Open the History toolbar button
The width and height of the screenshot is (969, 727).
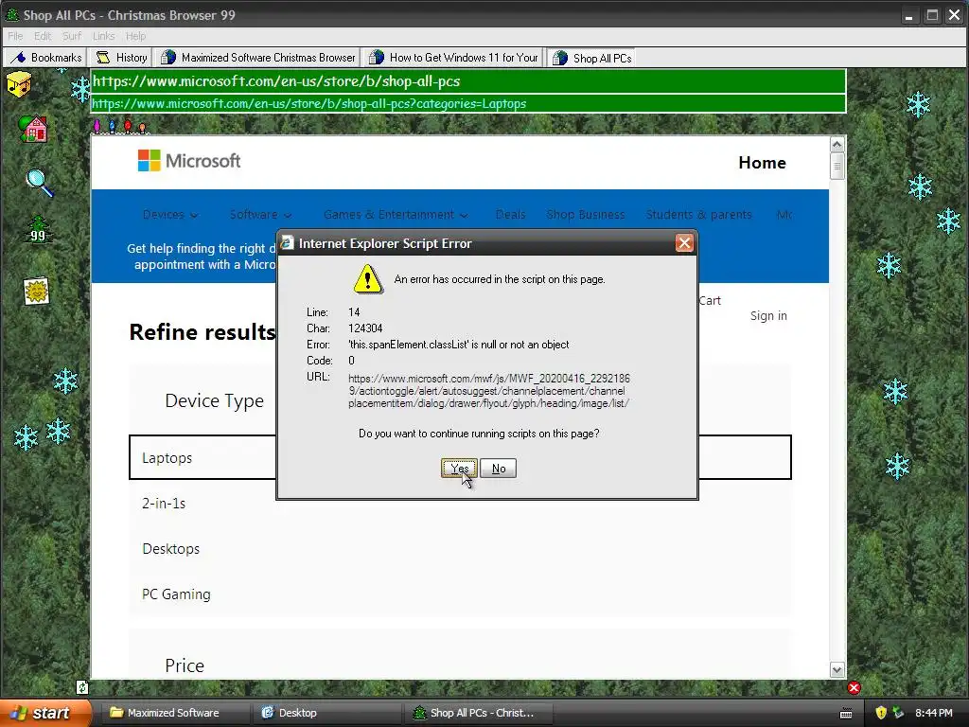click(122, 58)
